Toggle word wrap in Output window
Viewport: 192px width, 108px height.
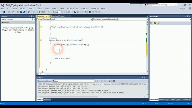click(114, 81)
